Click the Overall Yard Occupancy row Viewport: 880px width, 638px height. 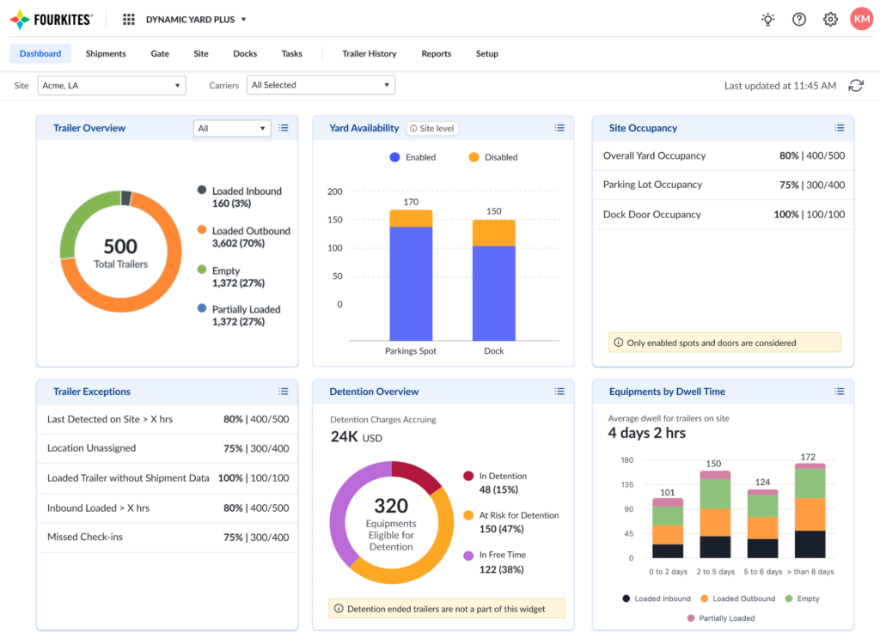tap(724, 155)
